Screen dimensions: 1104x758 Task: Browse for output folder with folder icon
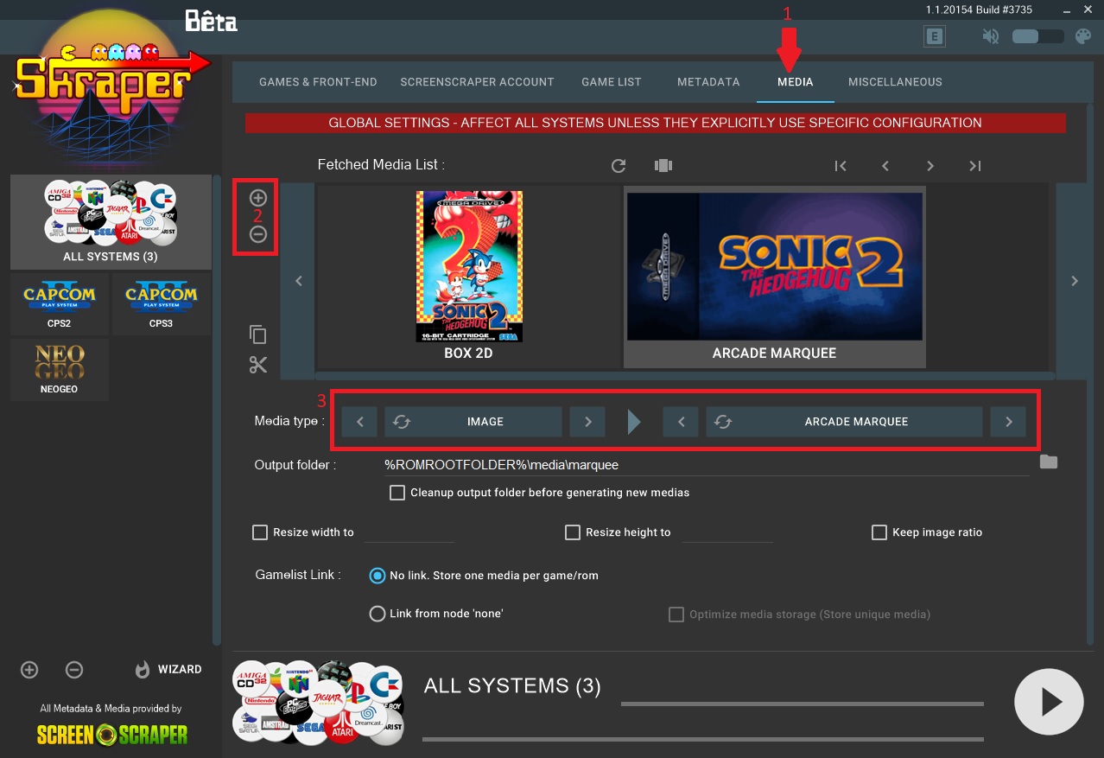(x=1048, y=462)
